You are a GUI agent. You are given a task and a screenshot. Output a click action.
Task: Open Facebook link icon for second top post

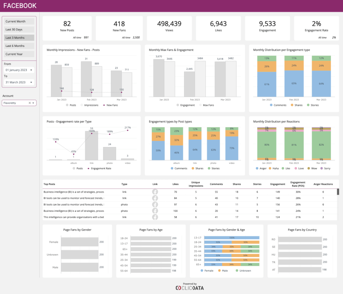[155, 198]
